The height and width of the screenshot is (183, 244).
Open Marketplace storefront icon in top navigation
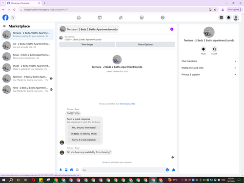point(142,18)
